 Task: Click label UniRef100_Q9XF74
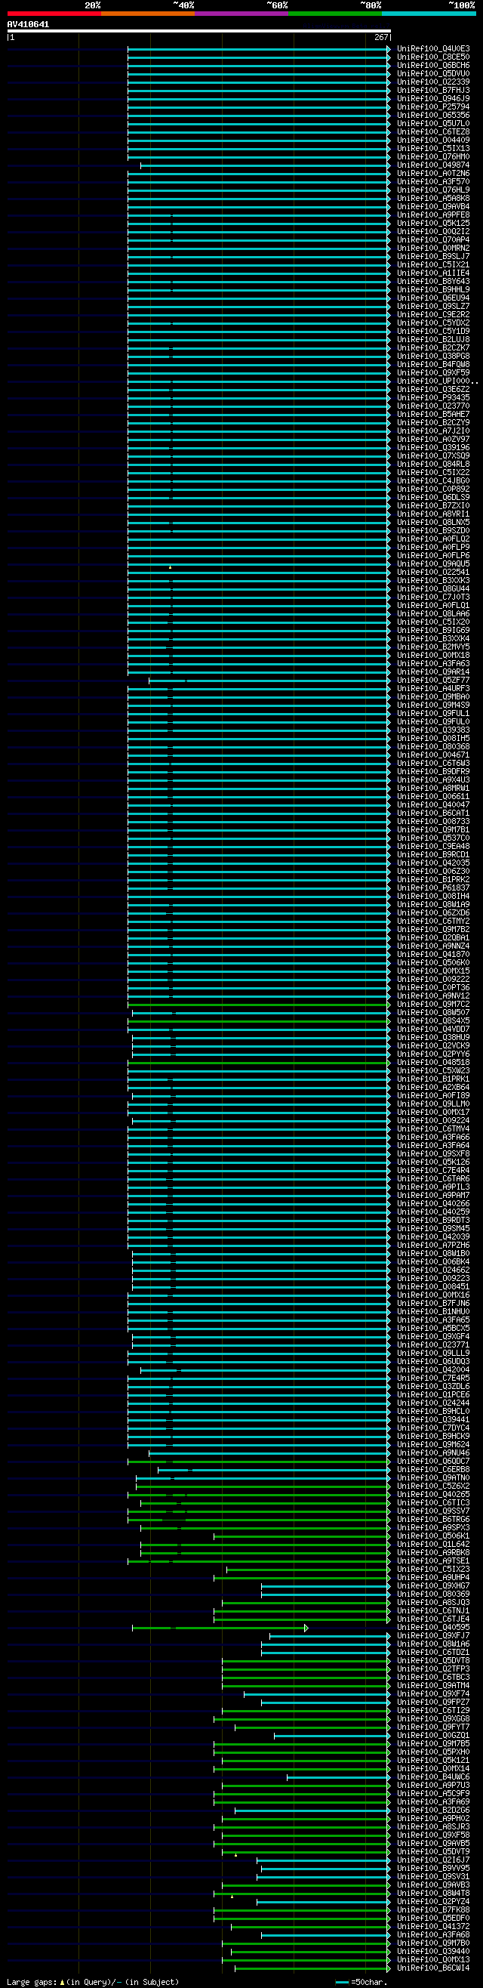tap(433, 1693)
